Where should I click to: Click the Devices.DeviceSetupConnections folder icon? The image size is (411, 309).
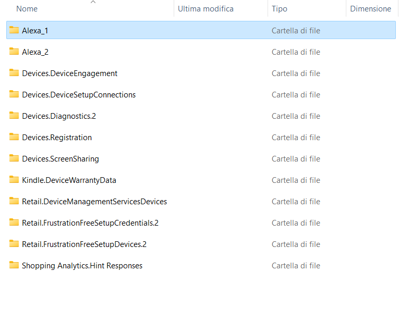click(14, 94)
